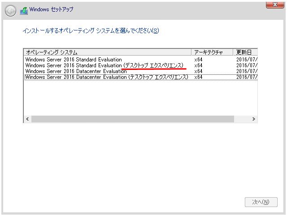
Task: Click the アーキテクチャ column header
Action: click(x=212, y=52)
